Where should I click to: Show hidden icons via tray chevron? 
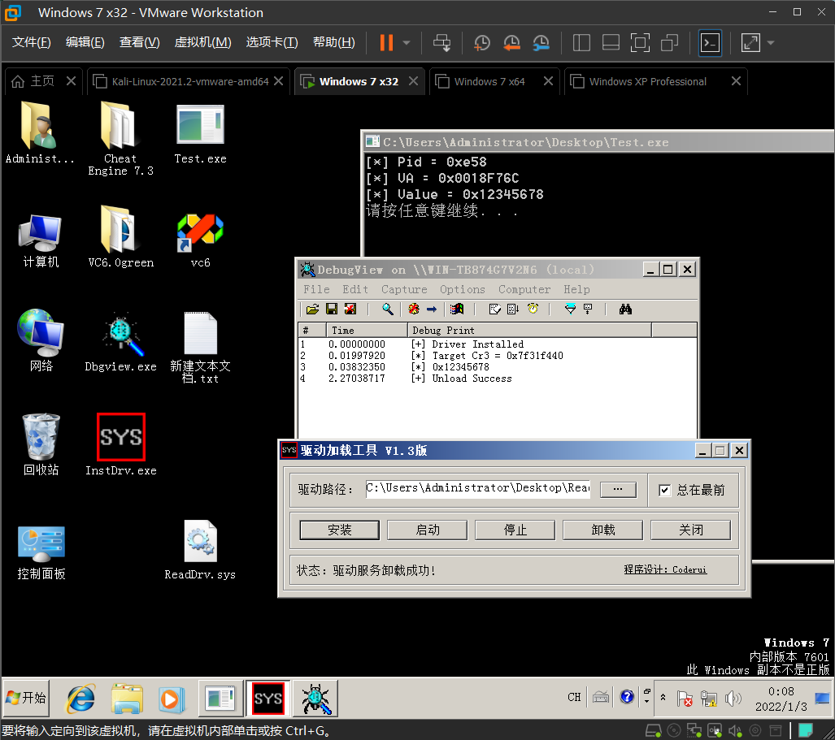point(663,697)
